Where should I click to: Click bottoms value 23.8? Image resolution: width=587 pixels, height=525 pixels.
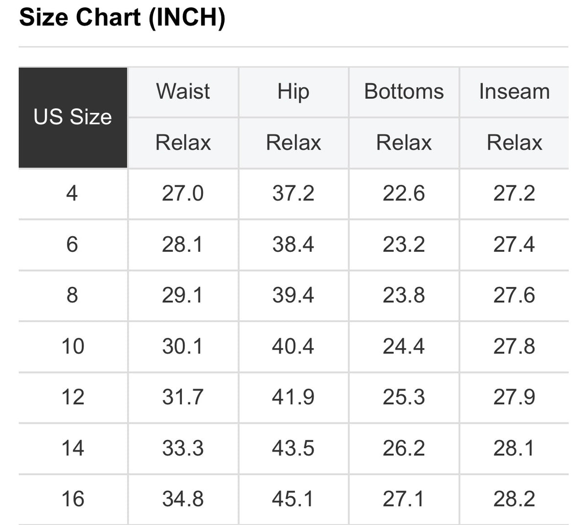click(404, 295)
